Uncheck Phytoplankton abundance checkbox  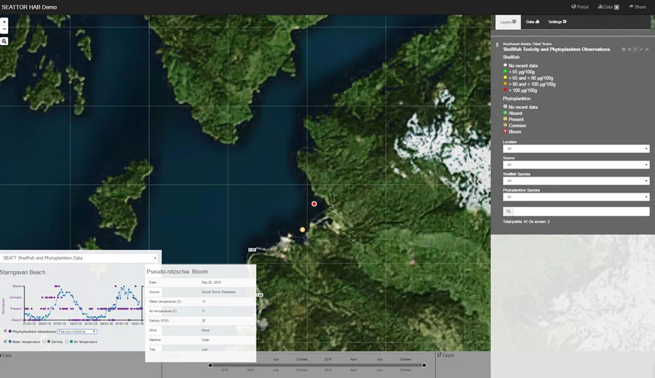6,331
